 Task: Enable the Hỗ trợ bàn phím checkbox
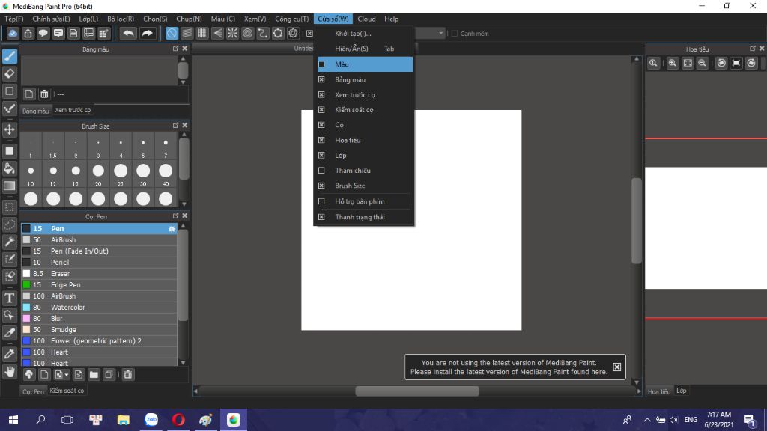point(321,201)
